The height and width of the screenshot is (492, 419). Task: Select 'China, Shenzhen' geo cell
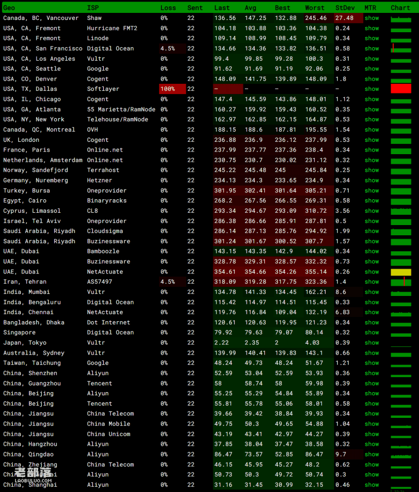point(30,373)
